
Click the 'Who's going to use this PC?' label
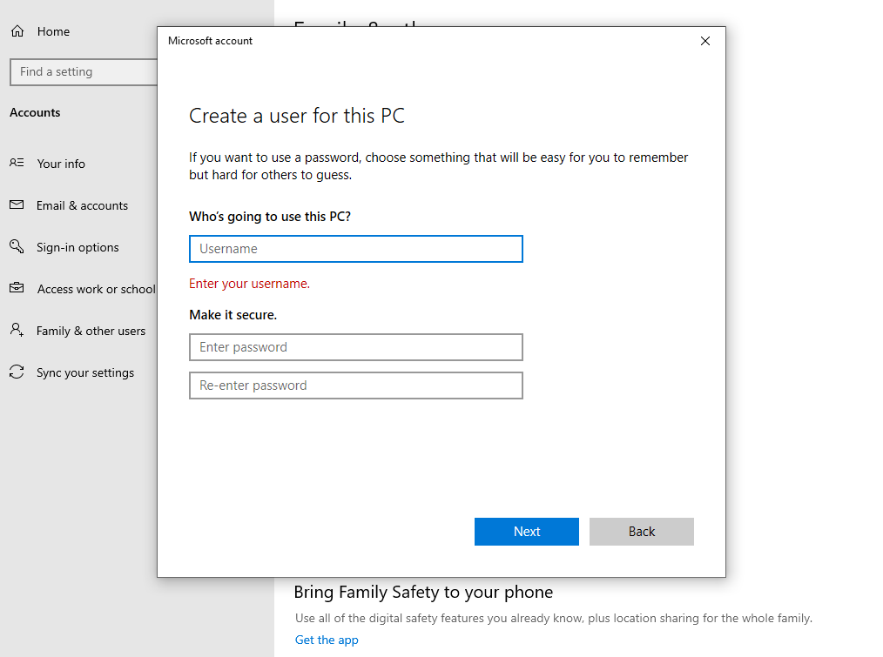coord(270,217)
